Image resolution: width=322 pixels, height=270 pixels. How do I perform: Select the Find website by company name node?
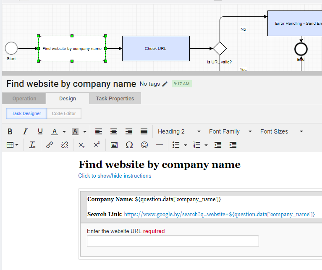72,48
